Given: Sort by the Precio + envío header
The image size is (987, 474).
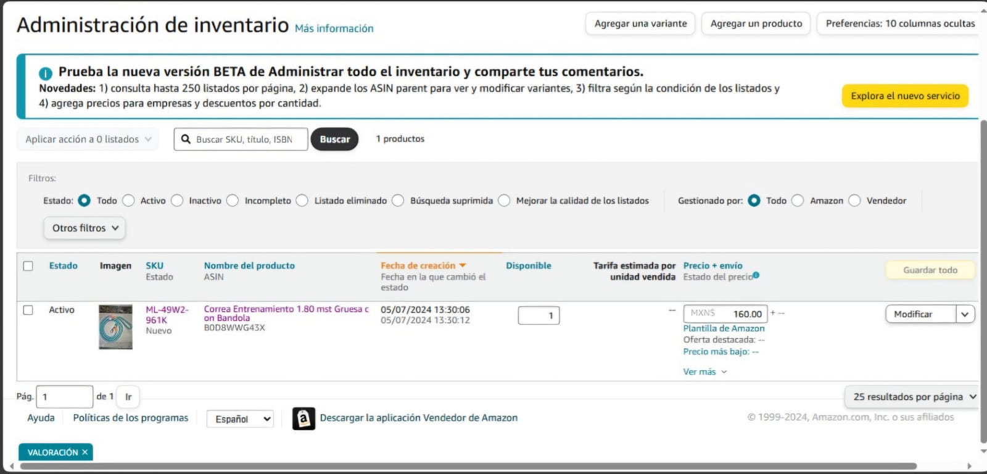Looking at the screenshot, I should point(712,266).
